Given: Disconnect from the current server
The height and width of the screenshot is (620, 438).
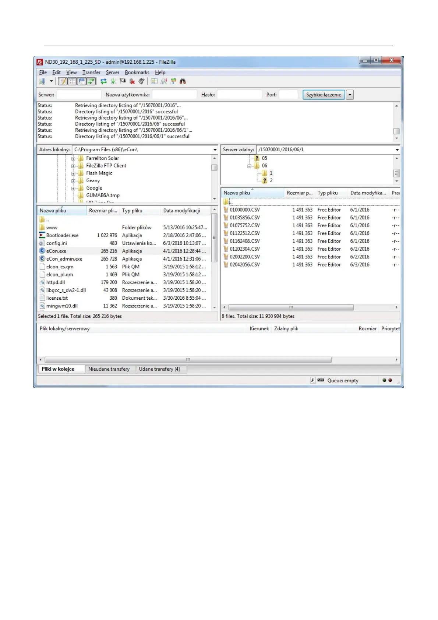Looking at the screenshot, I should pos(132,81).
